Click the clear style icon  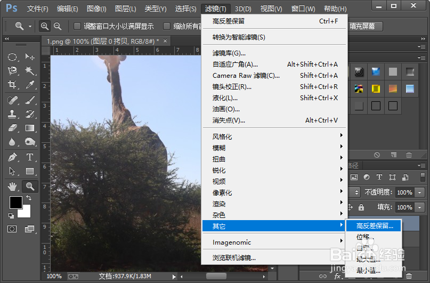[377, 155]
